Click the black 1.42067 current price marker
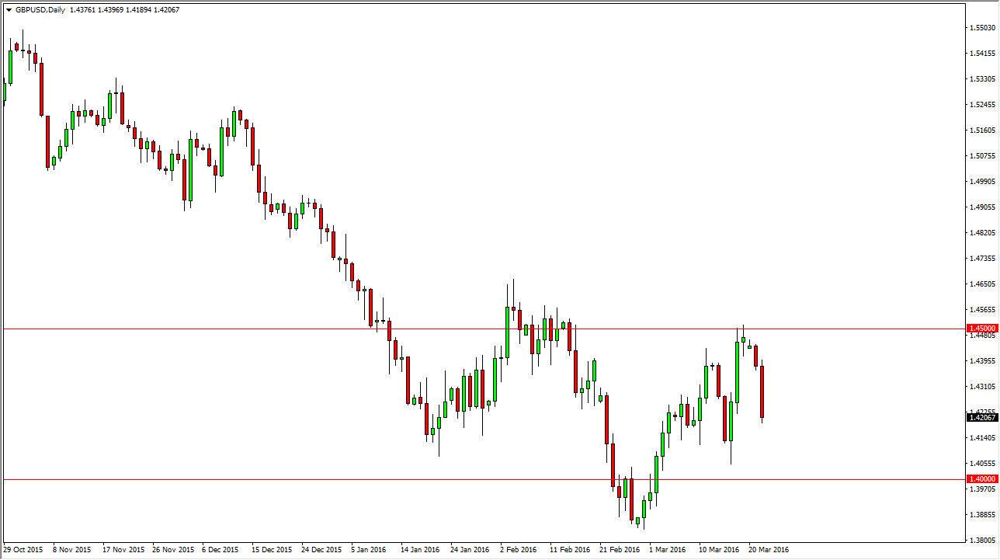 click(983, 416)
